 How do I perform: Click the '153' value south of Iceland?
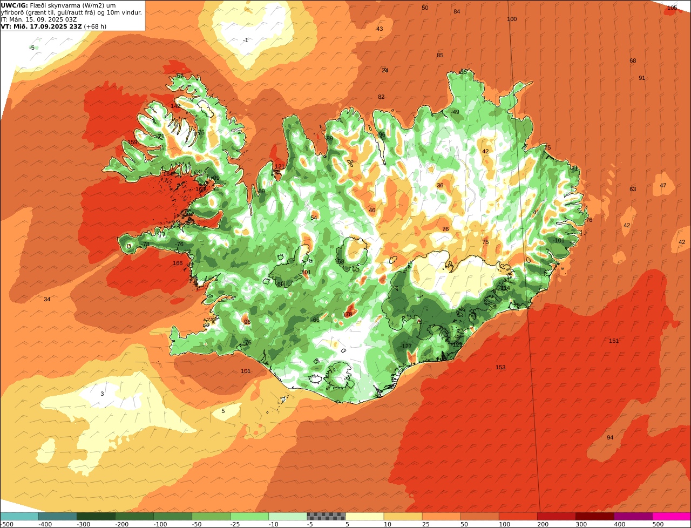[x=500, y=367]
